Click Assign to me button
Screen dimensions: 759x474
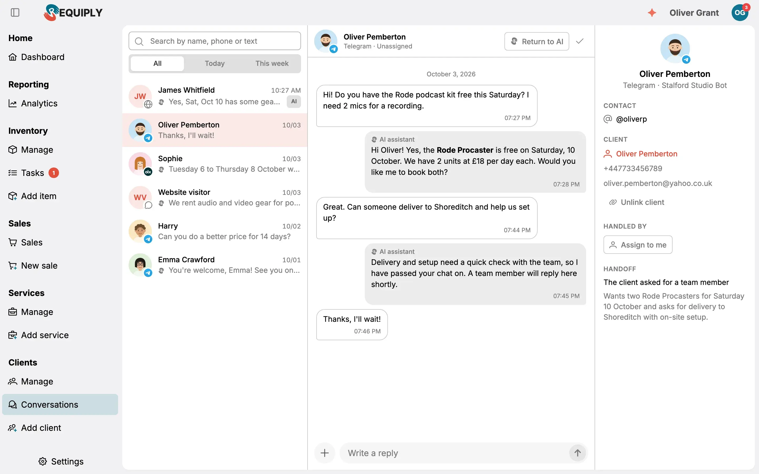(638, 245)
